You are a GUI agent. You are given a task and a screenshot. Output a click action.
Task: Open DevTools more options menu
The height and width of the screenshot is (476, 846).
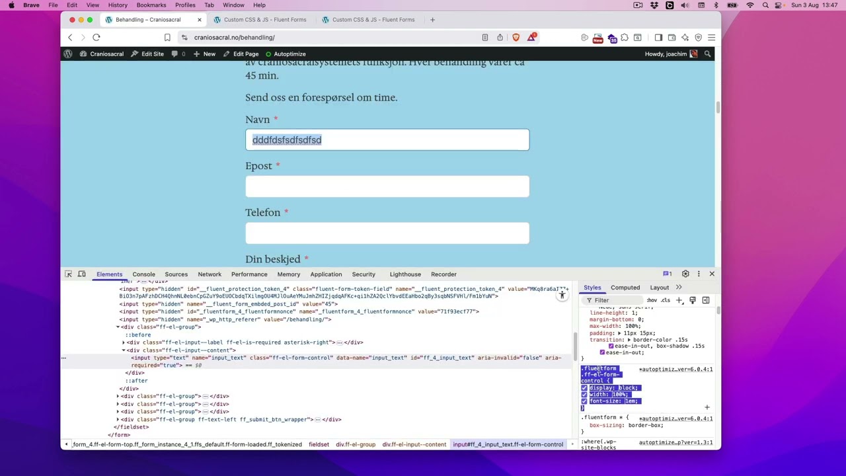[x=699, y=274]
